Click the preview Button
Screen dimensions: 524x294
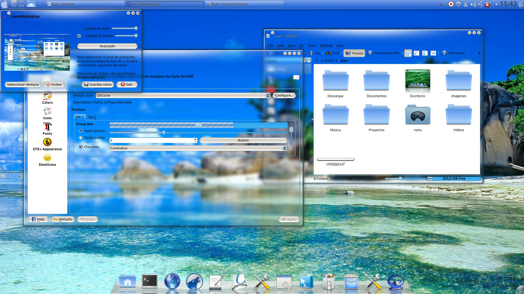[243, 140]
